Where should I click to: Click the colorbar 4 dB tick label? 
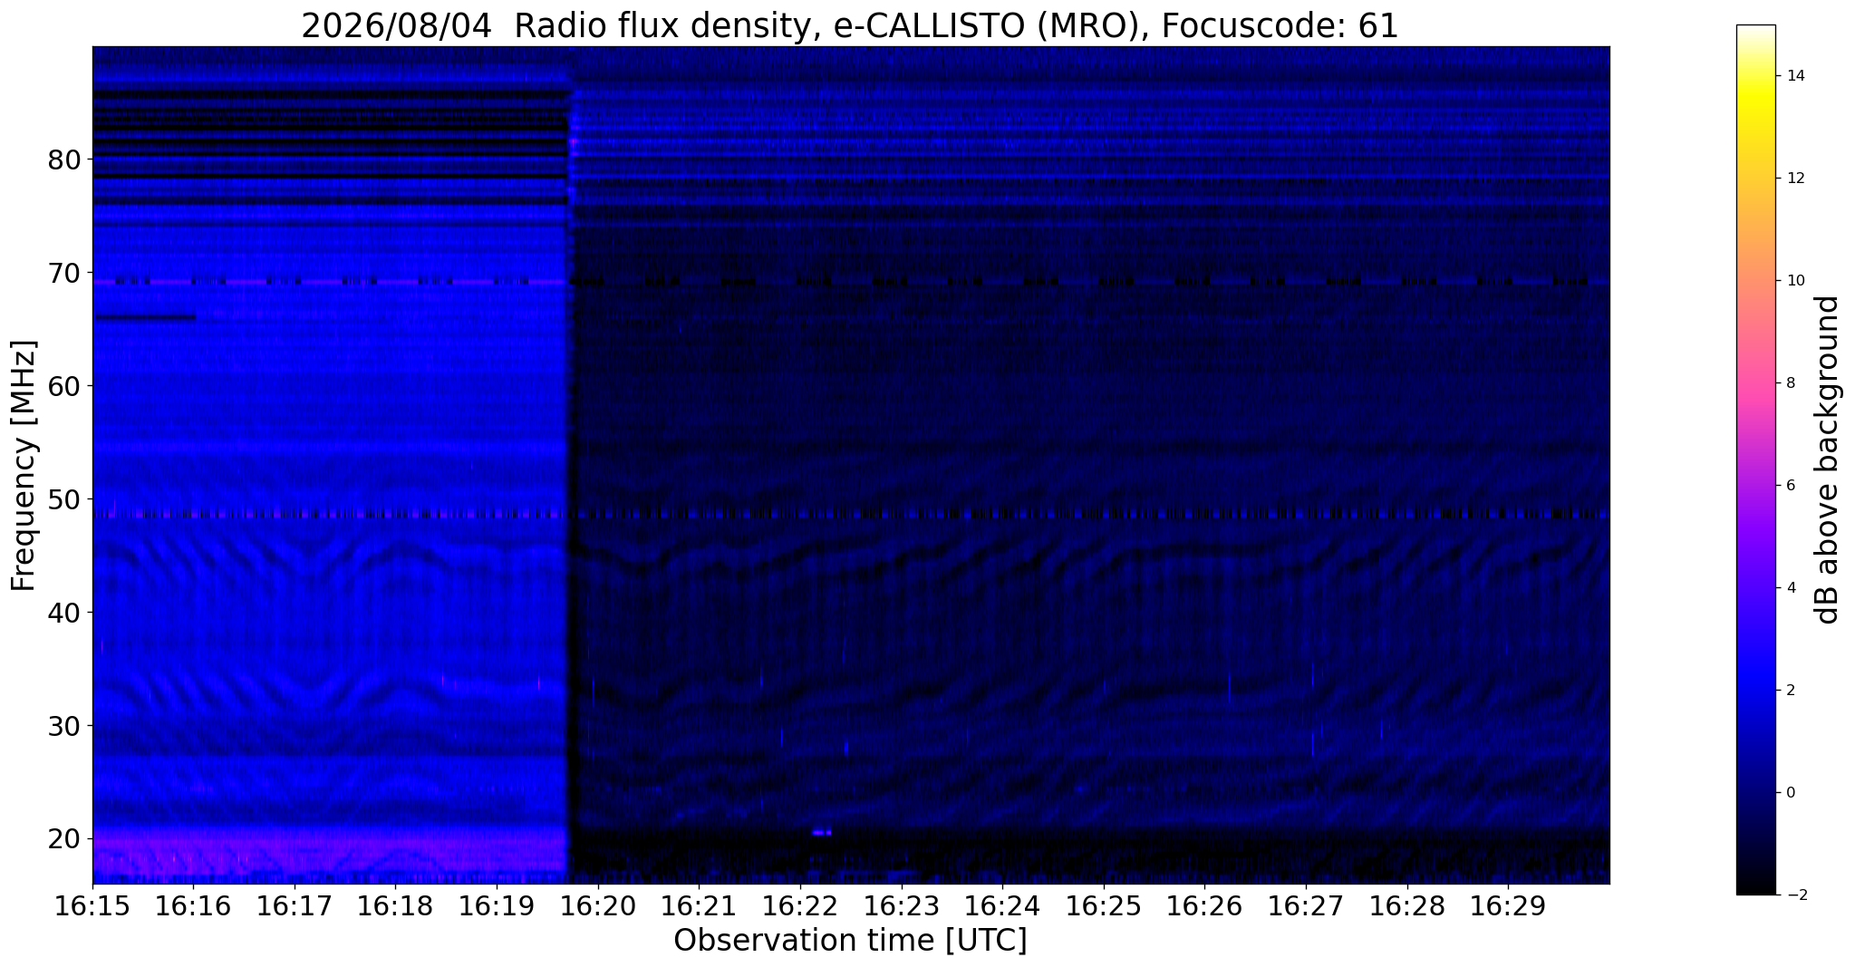coord(1790,588)
